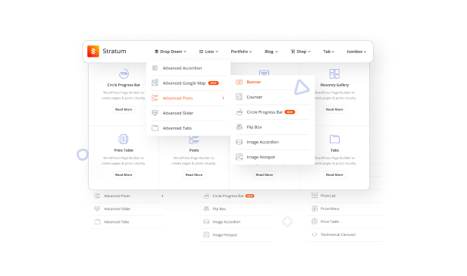The height and width of the screenshot is (276, 467).
Task: Click Circle Progress Bar icon in submenu
Action: [x=239, y=112]
